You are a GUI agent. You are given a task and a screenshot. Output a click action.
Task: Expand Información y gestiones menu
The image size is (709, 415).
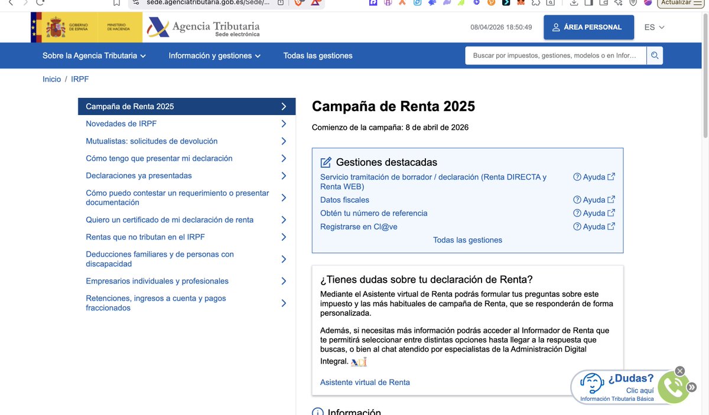pos(214,55)
